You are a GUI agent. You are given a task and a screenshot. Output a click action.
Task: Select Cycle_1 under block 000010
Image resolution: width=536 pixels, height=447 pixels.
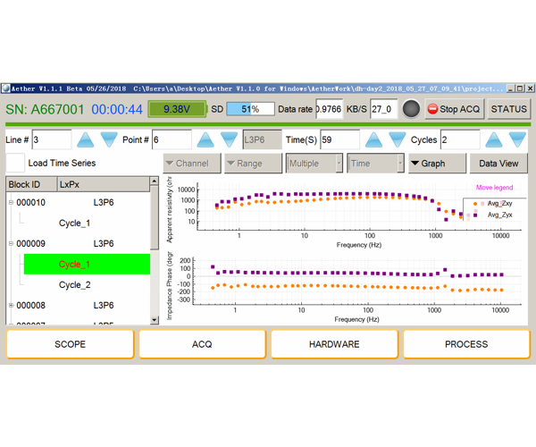coord(74,223)
